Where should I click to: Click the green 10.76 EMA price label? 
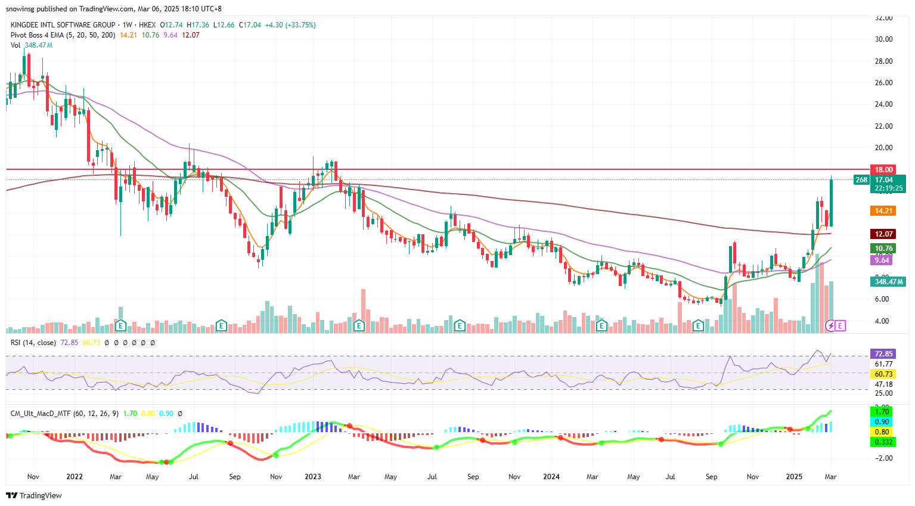coord(883,249)
